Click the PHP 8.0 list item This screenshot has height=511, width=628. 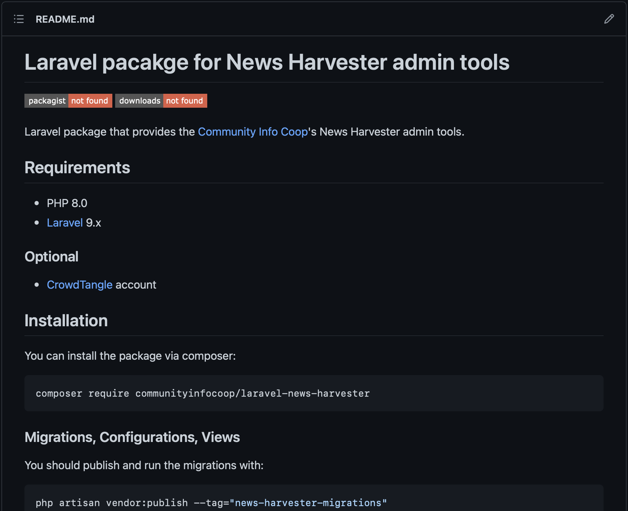coord(67,203)
